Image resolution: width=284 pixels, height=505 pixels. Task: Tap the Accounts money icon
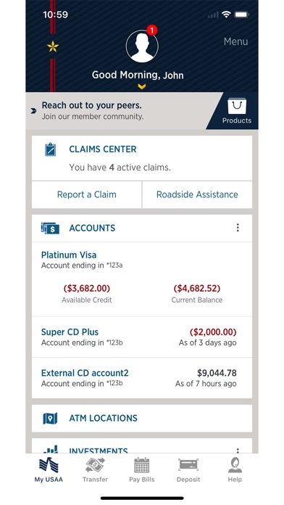(x=50, y=228)
